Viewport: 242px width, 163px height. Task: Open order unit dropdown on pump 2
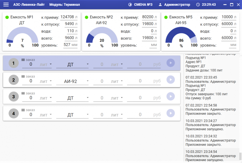[51, 81]
